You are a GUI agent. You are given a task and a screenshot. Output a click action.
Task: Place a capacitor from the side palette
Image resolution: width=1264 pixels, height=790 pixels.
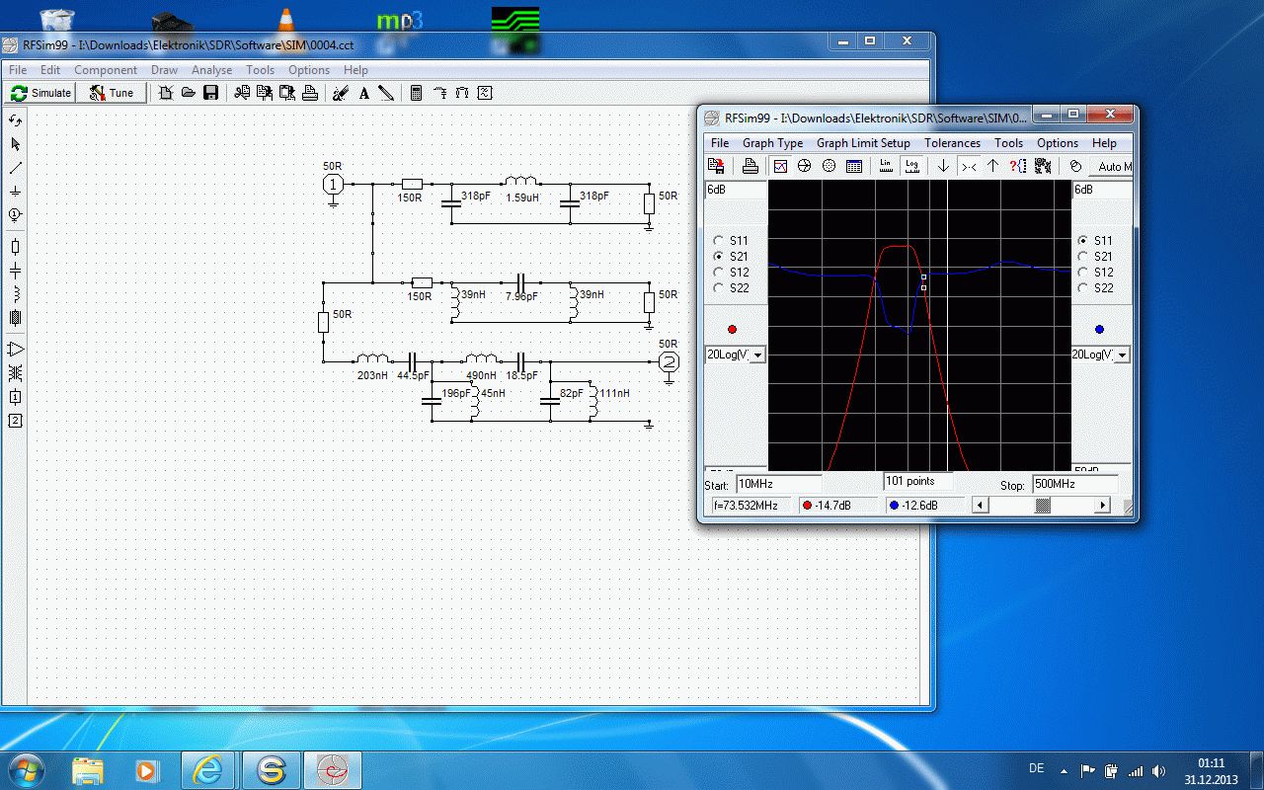15,271
